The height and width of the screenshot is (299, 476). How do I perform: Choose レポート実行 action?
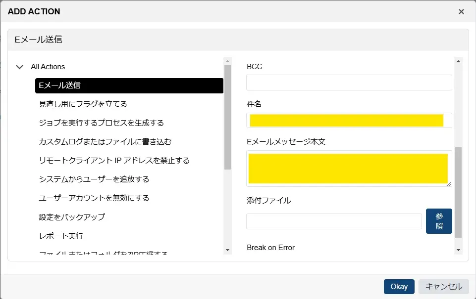pos(61,236)
